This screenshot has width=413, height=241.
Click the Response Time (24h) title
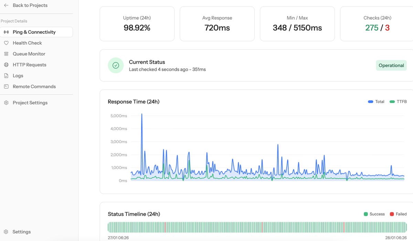(x=134, y=102)
